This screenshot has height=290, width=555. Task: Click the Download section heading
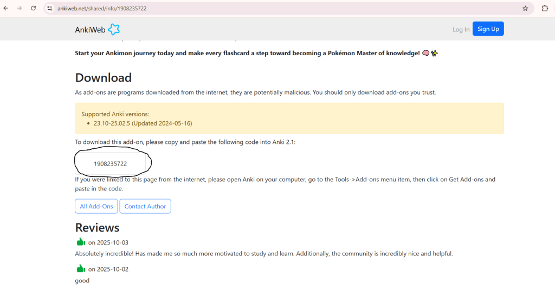[103, 78]
